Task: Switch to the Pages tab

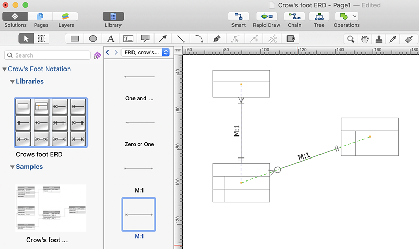Action: 41,16
